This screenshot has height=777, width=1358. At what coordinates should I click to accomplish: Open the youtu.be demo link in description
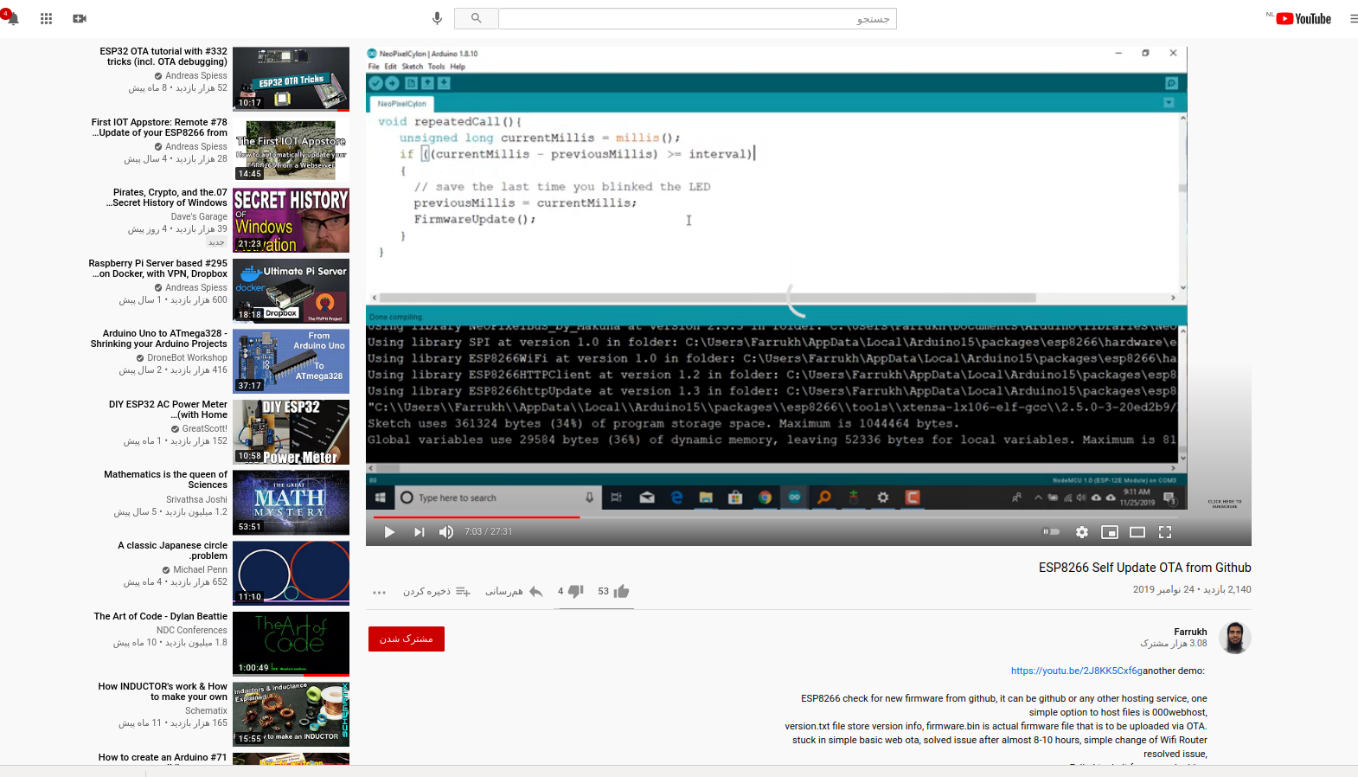pos(1077,671)
